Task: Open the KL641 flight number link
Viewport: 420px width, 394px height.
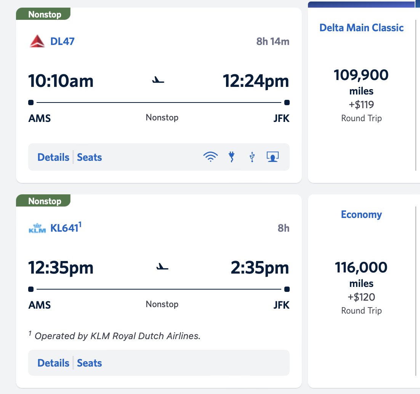Action: [x=65, y=229]
